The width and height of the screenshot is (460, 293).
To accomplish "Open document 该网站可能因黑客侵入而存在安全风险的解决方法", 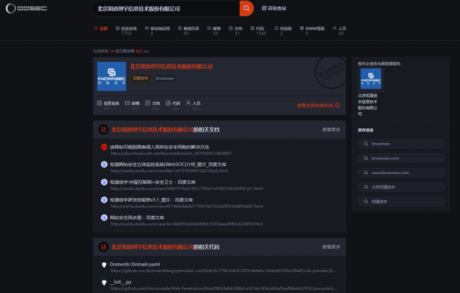I will (x=159, y=147).
